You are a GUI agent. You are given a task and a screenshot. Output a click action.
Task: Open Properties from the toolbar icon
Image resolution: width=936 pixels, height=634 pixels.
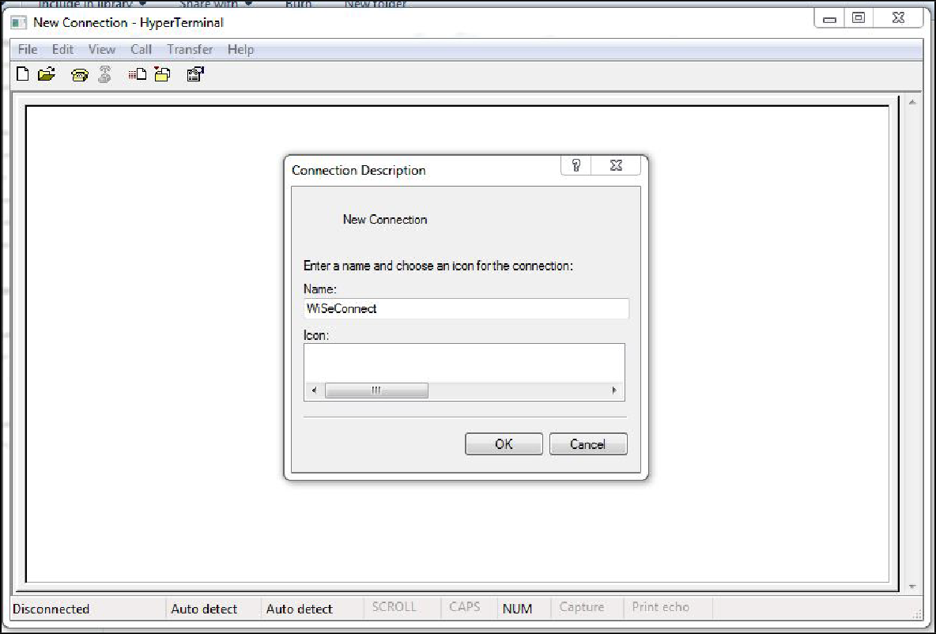click(195, 75)
